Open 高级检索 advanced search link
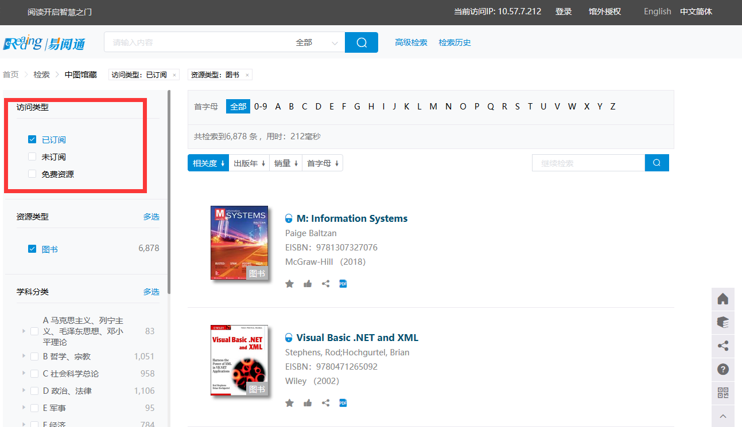Viewport: 742px width, 427px height. 411,42
